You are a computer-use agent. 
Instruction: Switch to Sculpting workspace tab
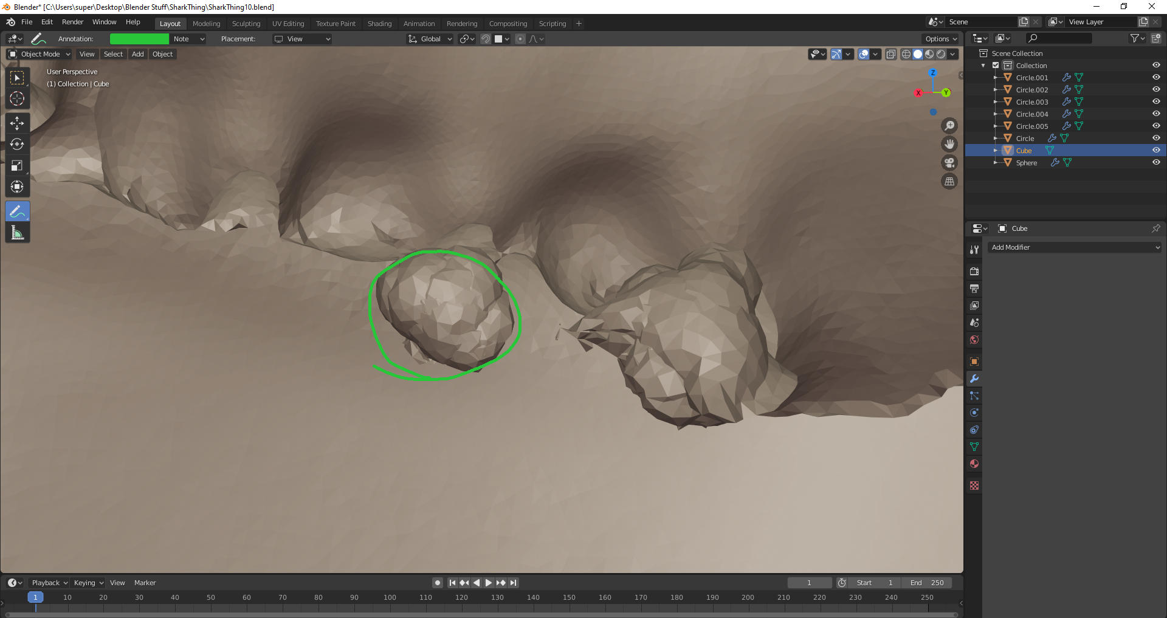(246, 24)
